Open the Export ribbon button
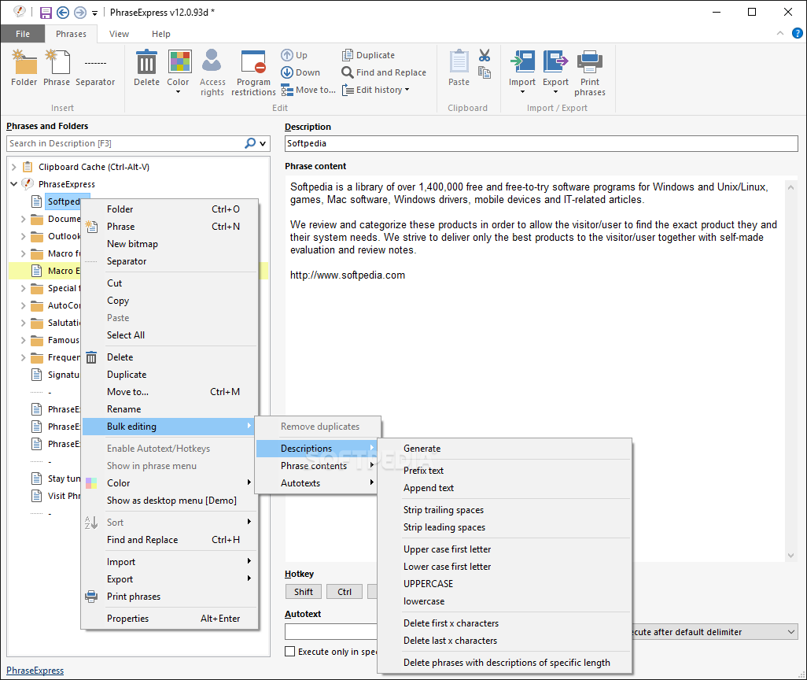Screen dimensions: 807x680 pos(555,72)
